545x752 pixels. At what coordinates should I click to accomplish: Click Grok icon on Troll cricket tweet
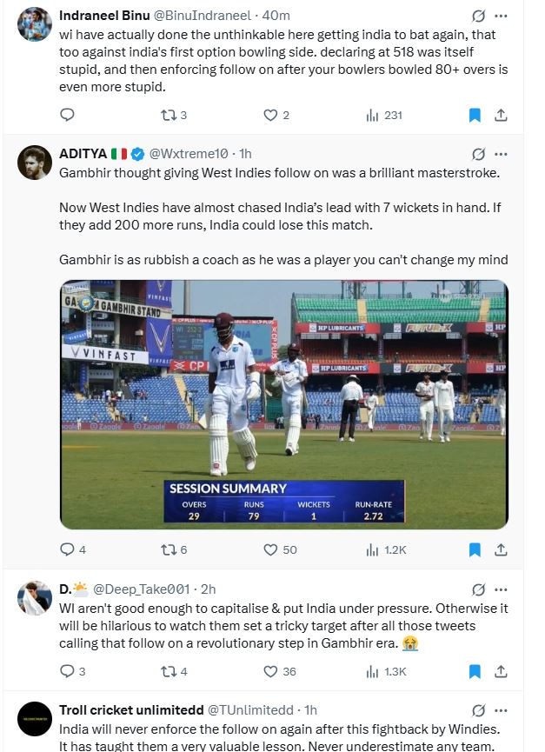point(478,710)
